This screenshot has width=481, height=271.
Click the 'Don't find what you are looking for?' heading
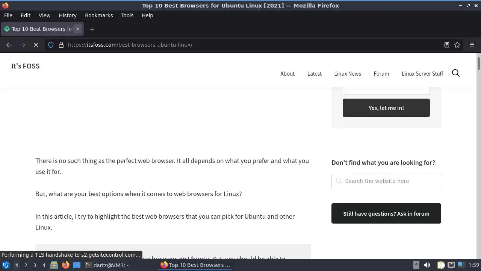click(x=383, y=163)
